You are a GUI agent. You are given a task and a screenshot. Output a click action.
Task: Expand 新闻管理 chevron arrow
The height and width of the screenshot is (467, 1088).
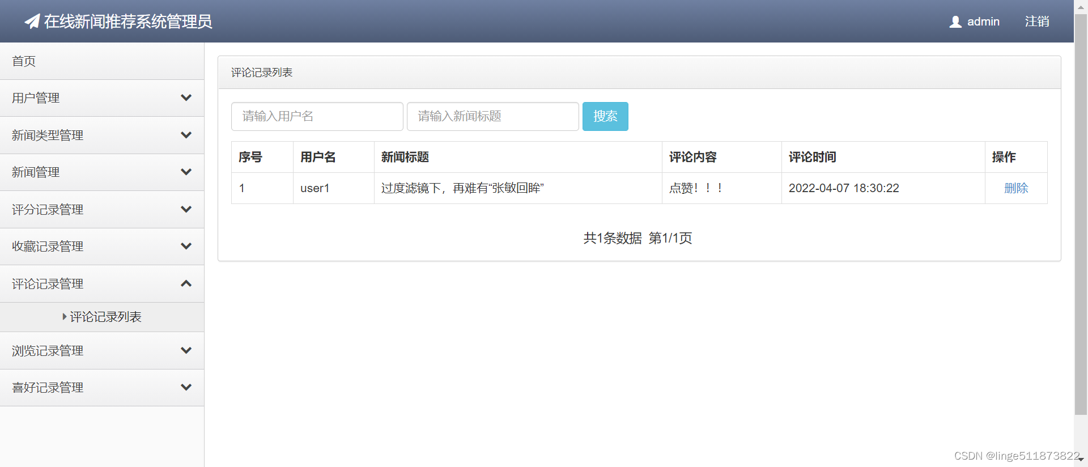186,172
